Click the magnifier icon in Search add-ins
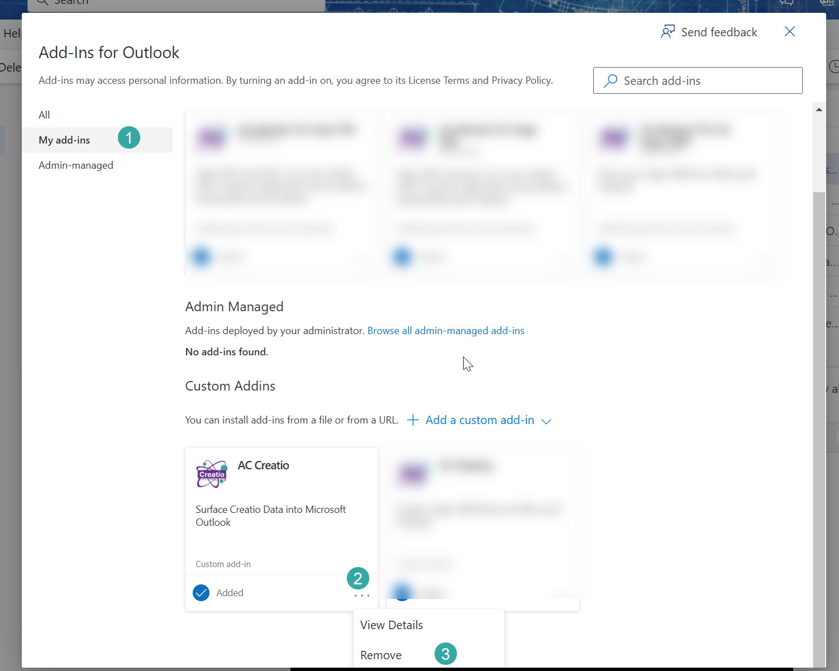Image resolution: width=839 pixels, height=671 pixels. (611, 80)
